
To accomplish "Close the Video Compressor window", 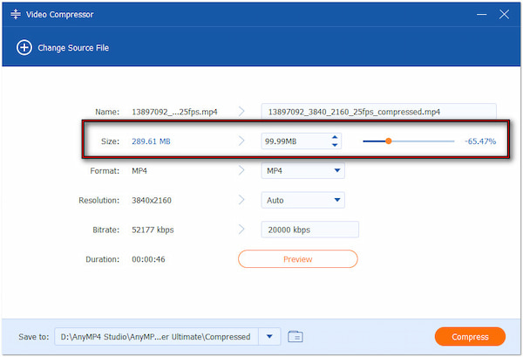I will pyautogui.click(x=503, y=15).
